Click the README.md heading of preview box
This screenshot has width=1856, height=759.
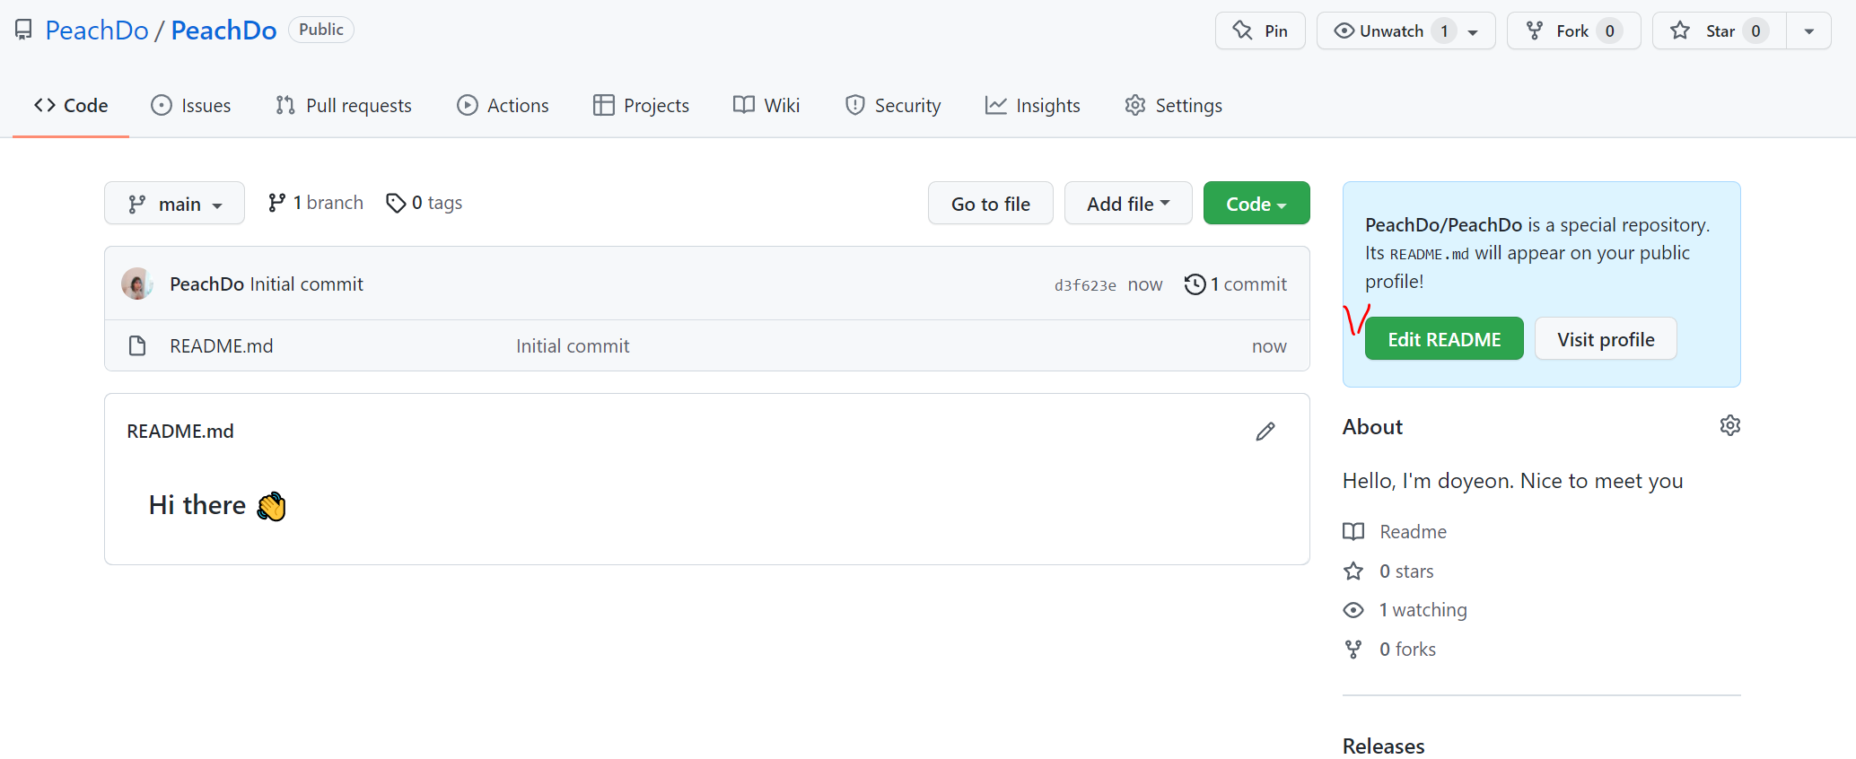coord(180,432)
